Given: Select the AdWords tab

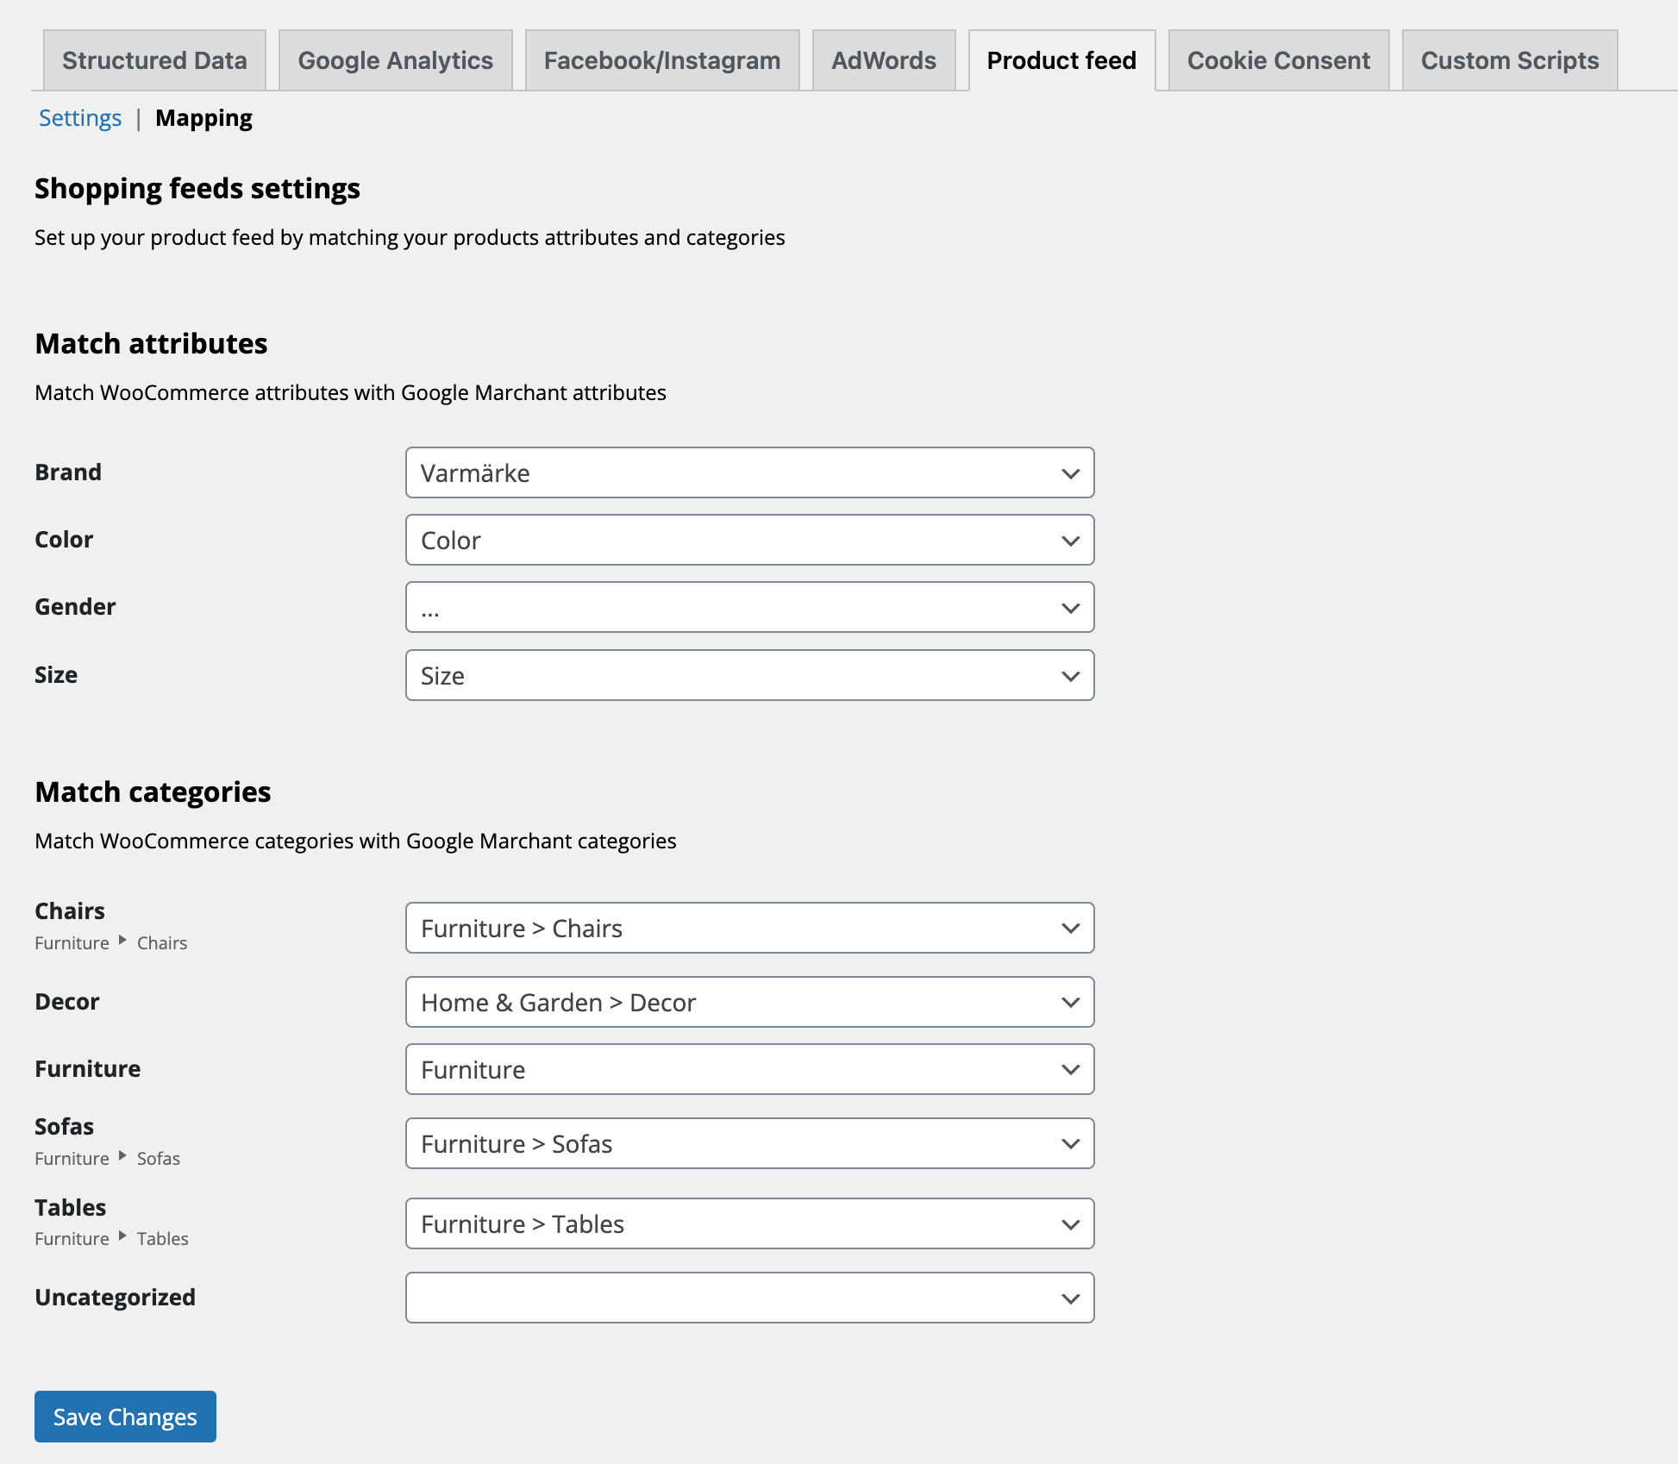Looking at the screenshot, I should coord(883,60).
